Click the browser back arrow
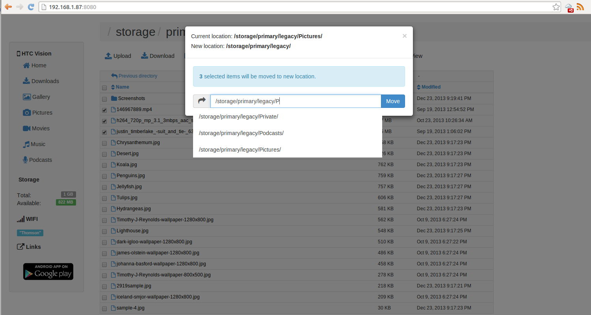Image resolution: width=591 pixels, height=315 pixels. (8, 7)
